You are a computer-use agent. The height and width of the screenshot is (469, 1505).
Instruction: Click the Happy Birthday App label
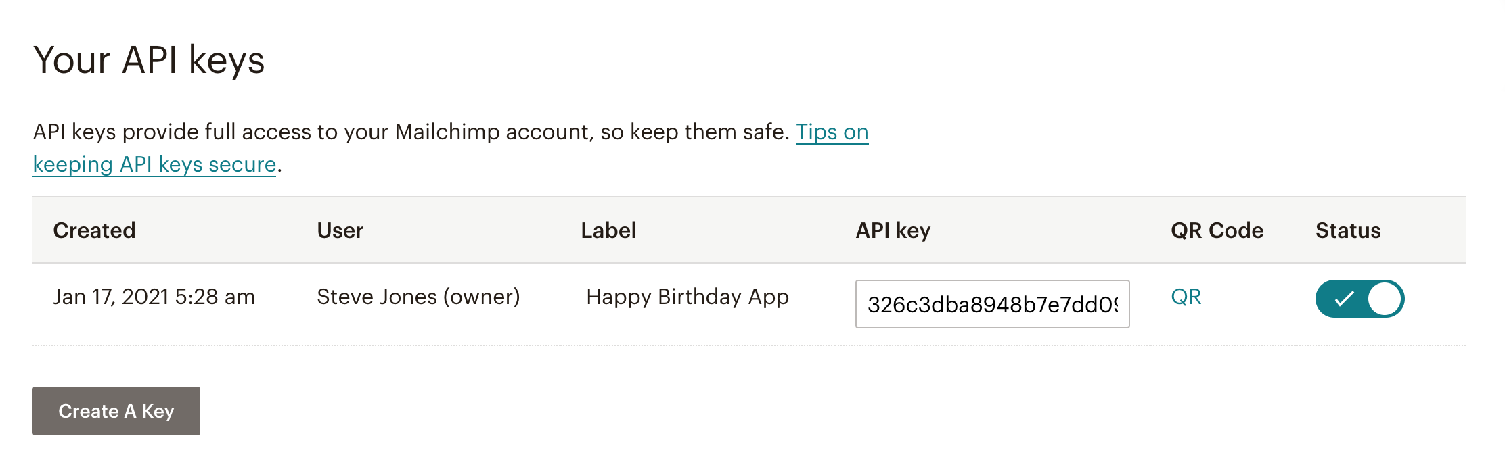tap(687, 297)
